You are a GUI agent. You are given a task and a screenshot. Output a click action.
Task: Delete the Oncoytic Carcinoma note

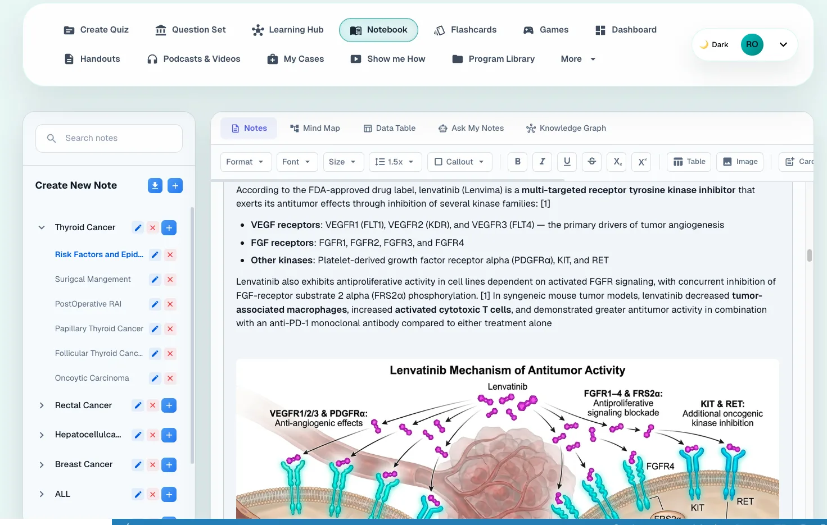tap(170, 378)
